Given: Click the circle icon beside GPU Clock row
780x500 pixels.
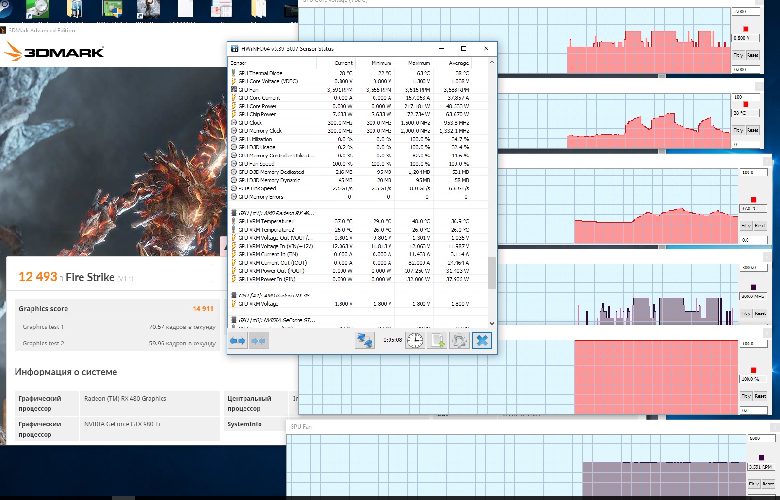Looking at the screenshot, I should [234, 122].
